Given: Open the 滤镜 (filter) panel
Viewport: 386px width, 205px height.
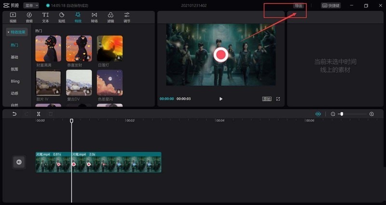Looking at the screenshot, I should tap(110, 17).
